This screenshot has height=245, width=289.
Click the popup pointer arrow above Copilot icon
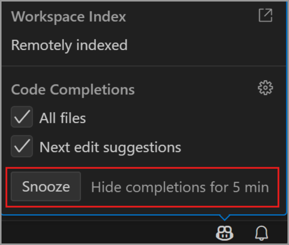tap(225, 218)
